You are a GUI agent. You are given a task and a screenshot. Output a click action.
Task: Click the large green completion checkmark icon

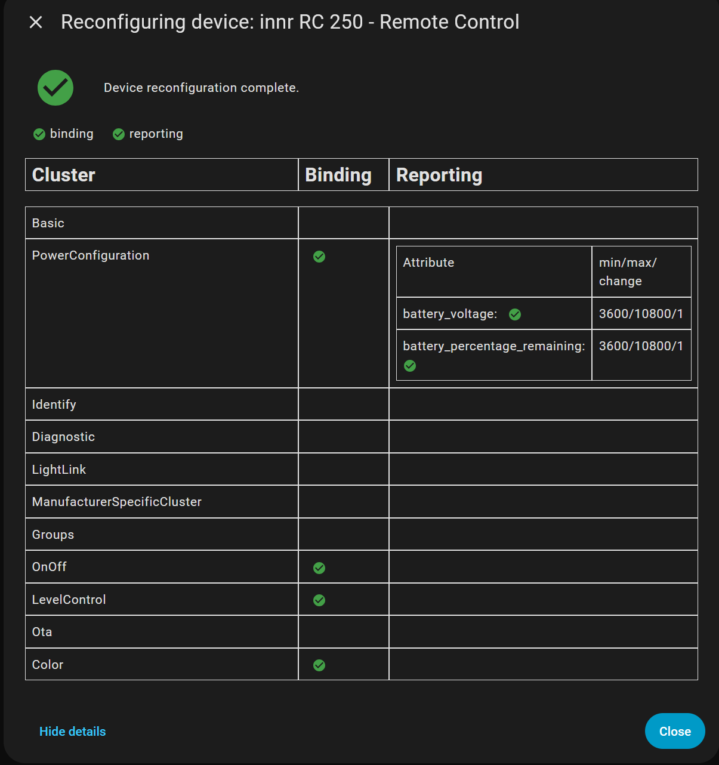tap(55, 88)
